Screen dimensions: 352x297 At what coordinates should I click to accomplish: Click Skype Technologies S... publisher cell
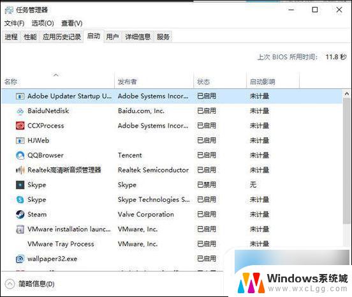(154, 200)
